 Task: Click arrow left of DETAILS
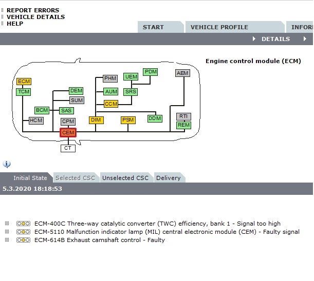coord(254,39)
